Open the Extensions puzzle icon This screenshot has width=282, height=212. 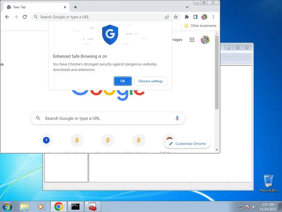coord(186,17)
